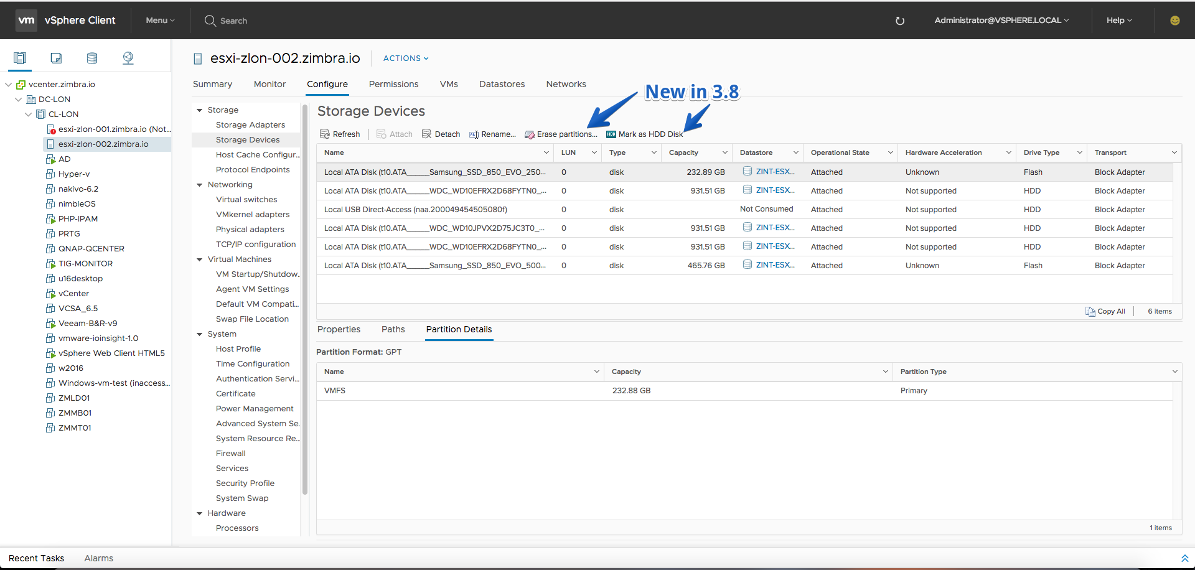1195x570 pixels.
Task: Switch to the Datastores tab
Action: (502, 85)
